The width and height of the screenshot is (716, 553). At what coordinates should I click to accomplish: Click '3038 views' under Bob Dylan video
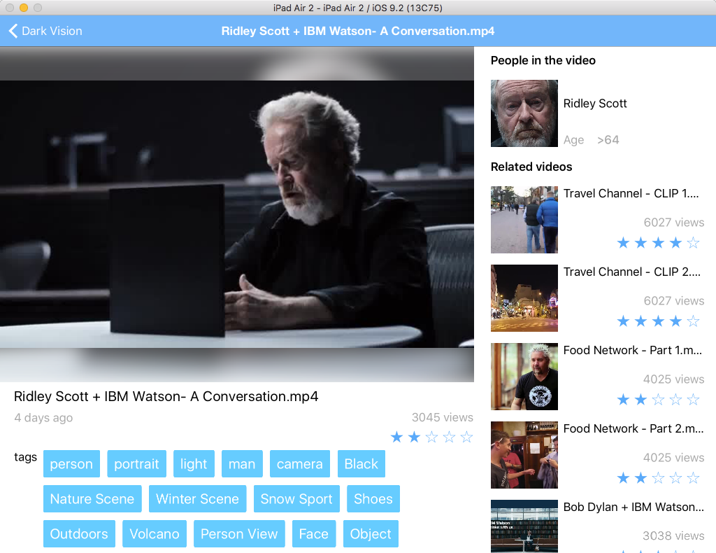tap(673, 535)
